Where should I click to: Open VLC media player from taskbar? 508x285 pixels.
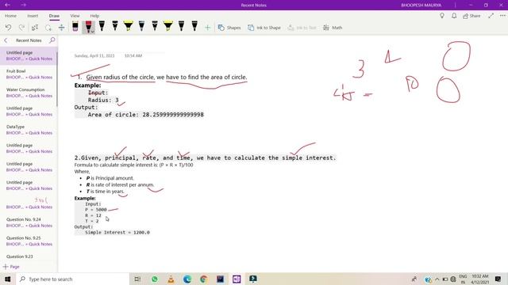point(171,279)
